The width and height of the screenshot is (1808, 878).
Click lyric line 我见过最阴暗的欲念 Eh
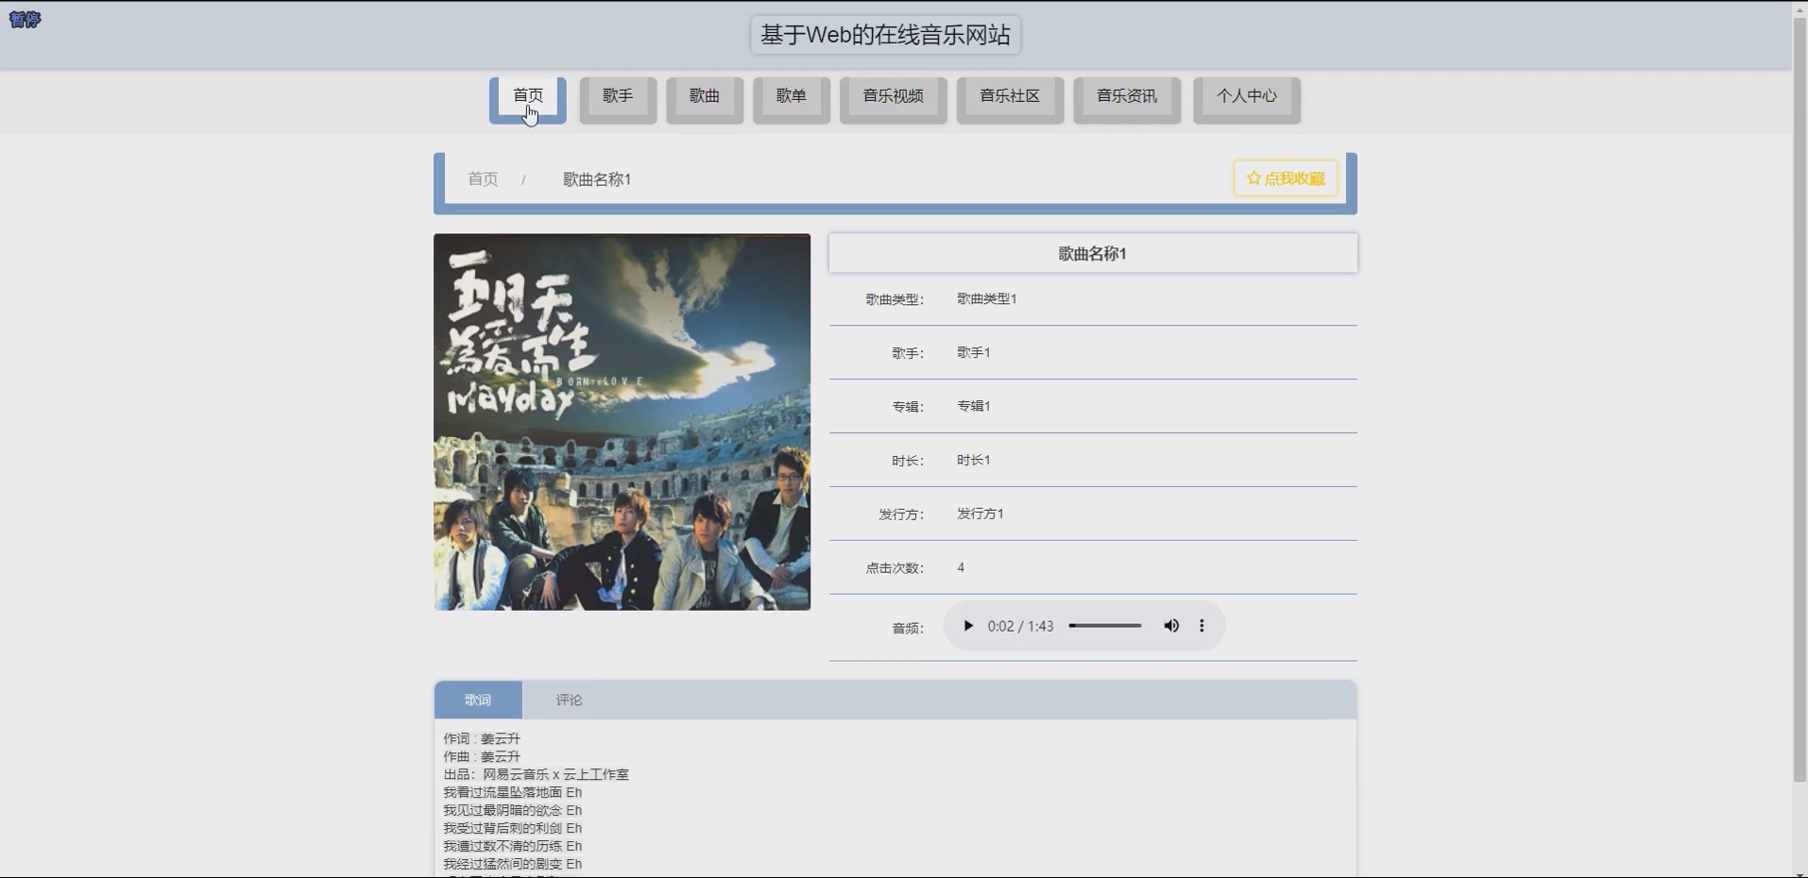[513, 811]
